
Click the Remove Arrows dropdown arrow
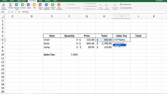click(96, 9)
